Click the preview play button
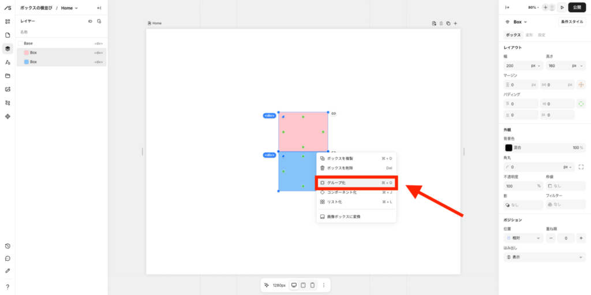This screenshot has width=591, height=295. coord(562,8)
